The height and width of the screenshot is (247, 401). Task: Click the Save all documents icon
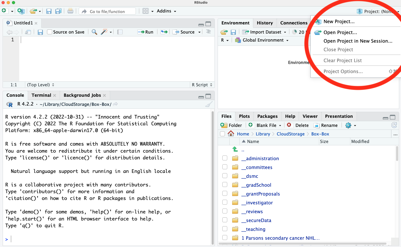[58, 11]
